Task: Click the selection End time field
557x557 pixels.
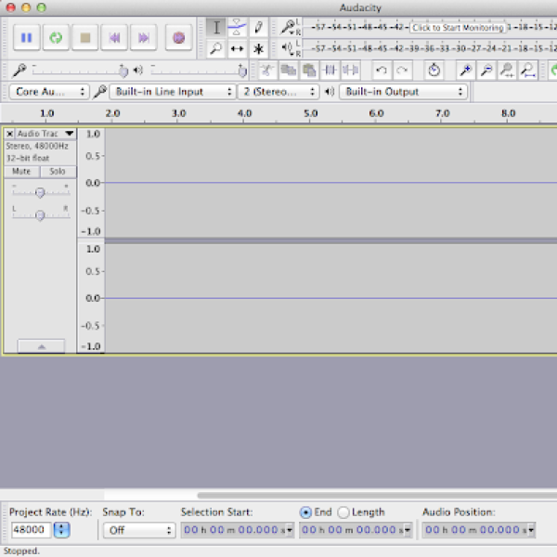Action: tap(352, 530)
